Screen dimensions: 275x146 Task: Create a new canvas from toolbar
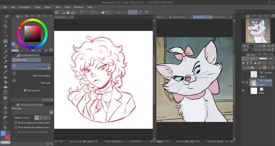(63, 12)
